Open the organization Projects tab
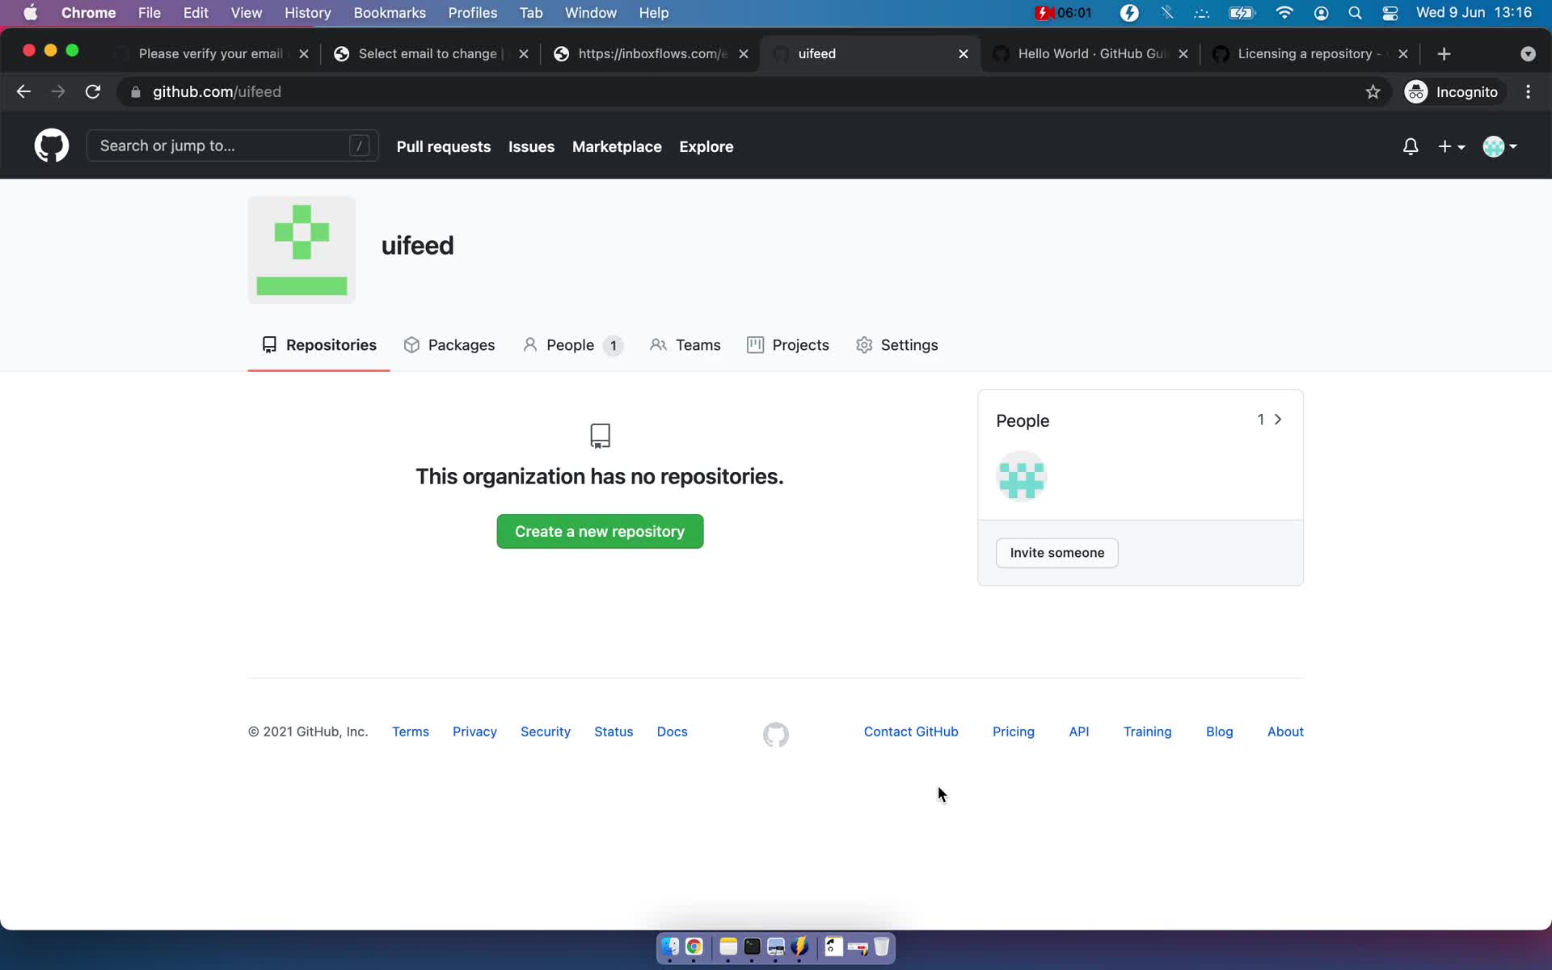Viewport: 1552px width, 970px height. coord(788,345)
